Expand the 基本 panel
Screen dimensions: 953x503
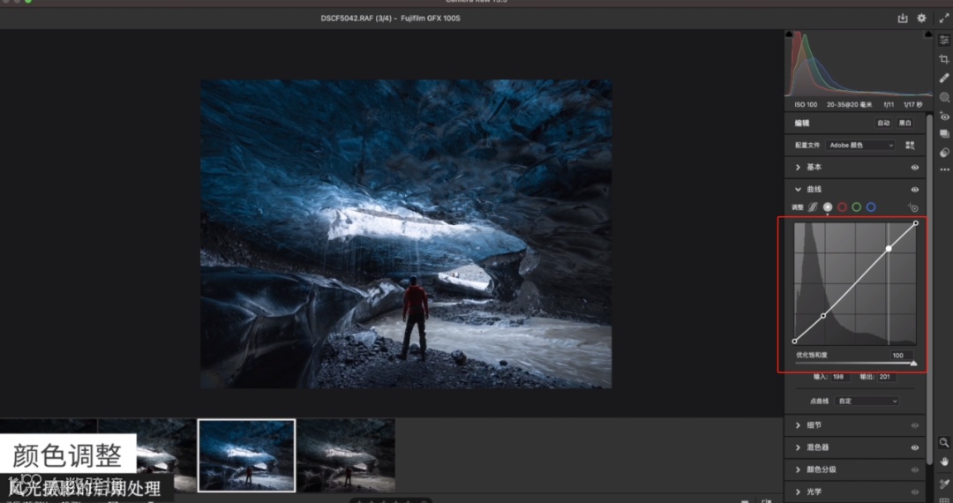pyautogui.click(x=798, y=167)
